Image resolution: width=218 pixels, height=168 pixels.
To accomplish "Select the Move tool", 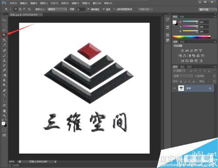I will coord(4,20).
